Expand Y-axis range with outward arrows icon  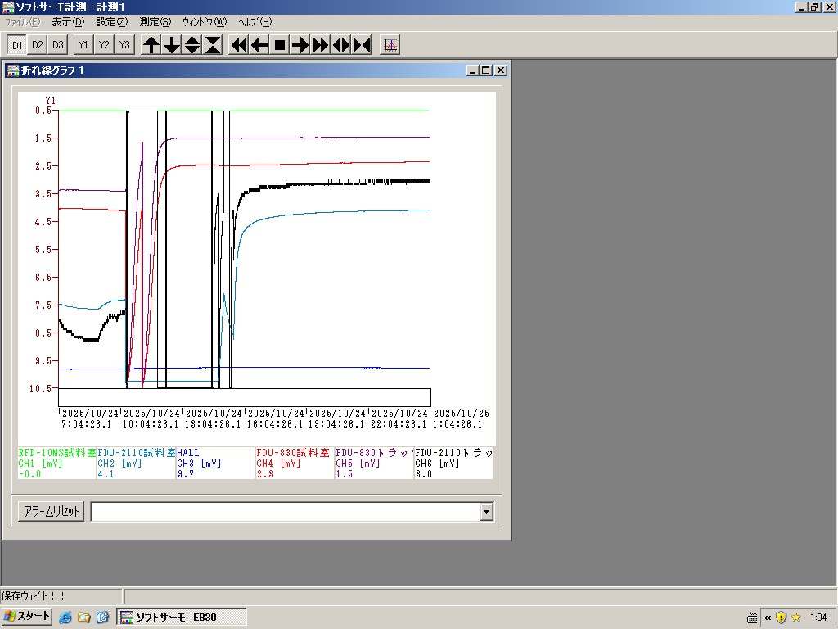coord(192,45)
